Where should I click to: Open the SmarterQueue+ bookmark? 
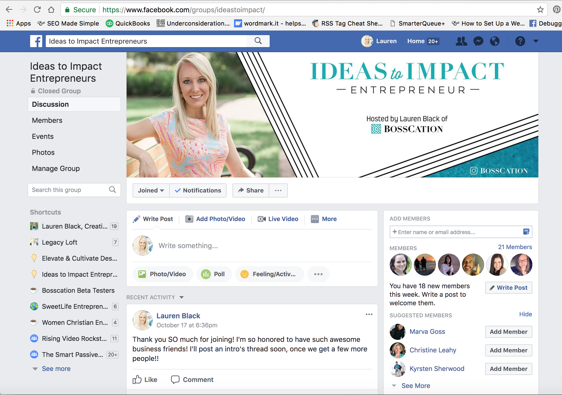pyautogui.click(x=418, y=23)
